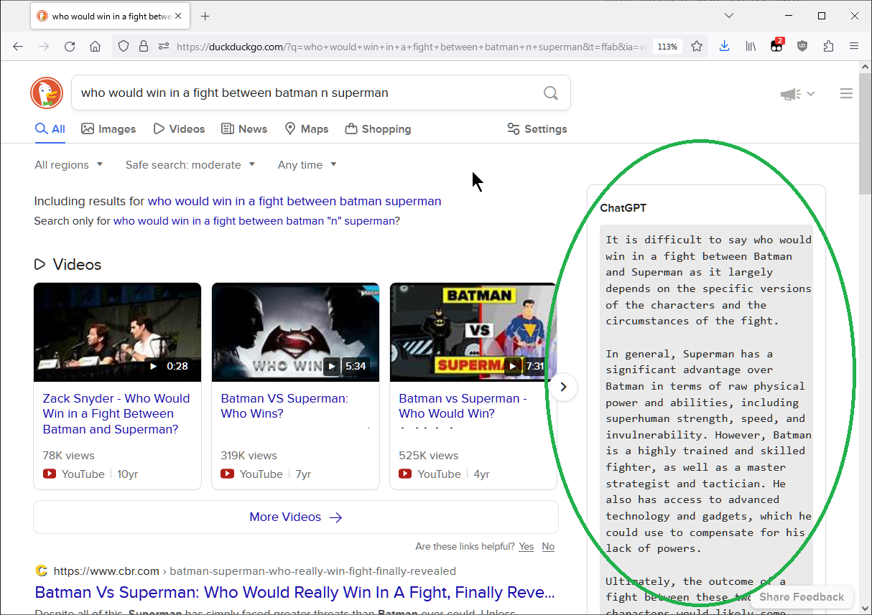Play the Zack Snyder video thumbnail
This screenshot has height=615, width=872.
tap(117, 332)
